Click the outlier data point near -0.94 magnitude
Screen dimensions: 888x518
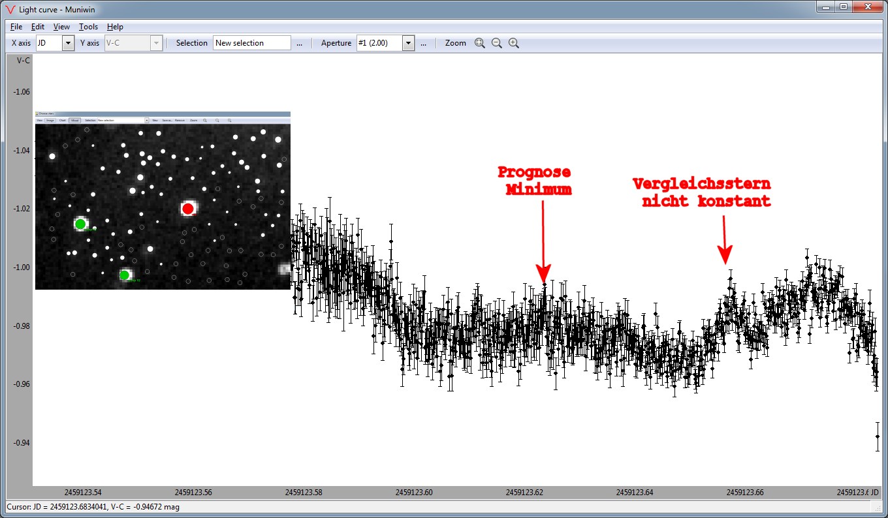point(878,436)
